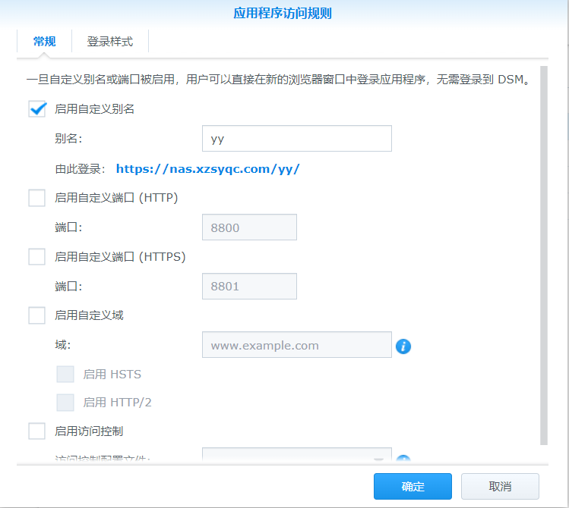Switch to the 常规 tab
Screen dimensions: 569x508
click(44, 42)
